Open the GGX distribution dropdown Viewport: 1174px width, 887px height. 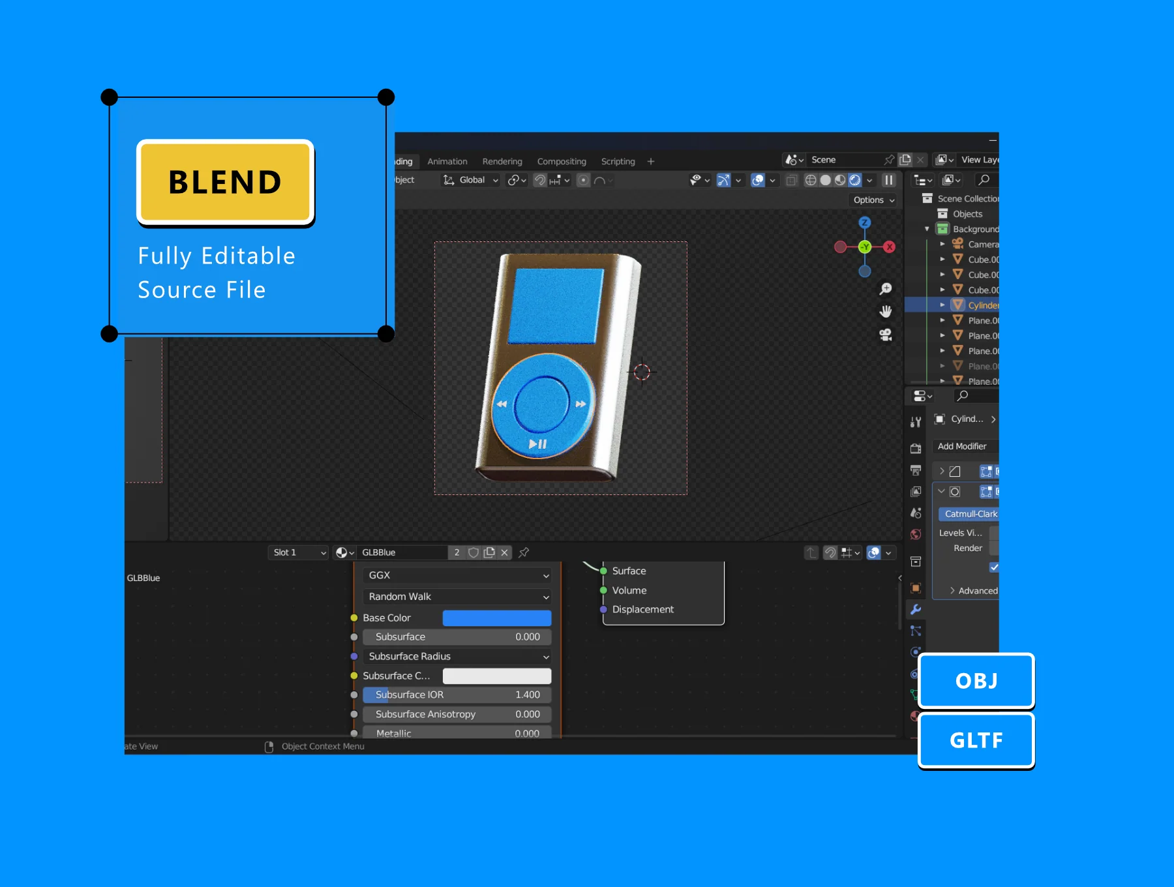click(x=457, y=575)
